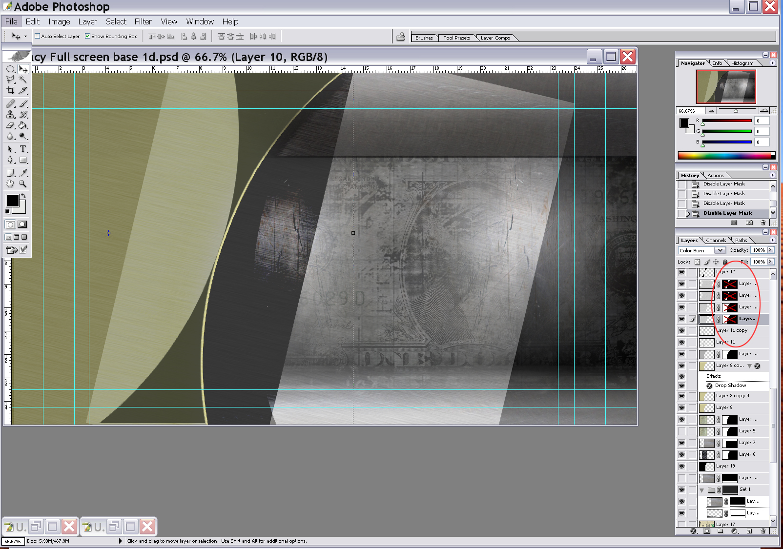The image size is (783, 549).
Task: Enable the Auto Select Layer checkbox
Action: pos(37,36)
